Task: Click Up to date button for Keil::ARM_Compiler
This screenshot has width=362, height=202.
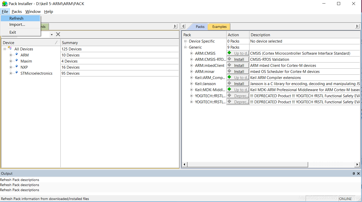Action: pyautogui.click(x=238, y=78)
